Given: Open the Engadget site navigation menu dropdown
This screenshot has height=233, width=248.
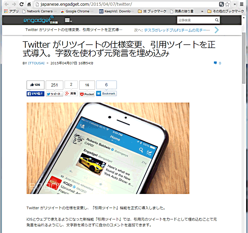Looking at the screenshot, I should [69, 20].
